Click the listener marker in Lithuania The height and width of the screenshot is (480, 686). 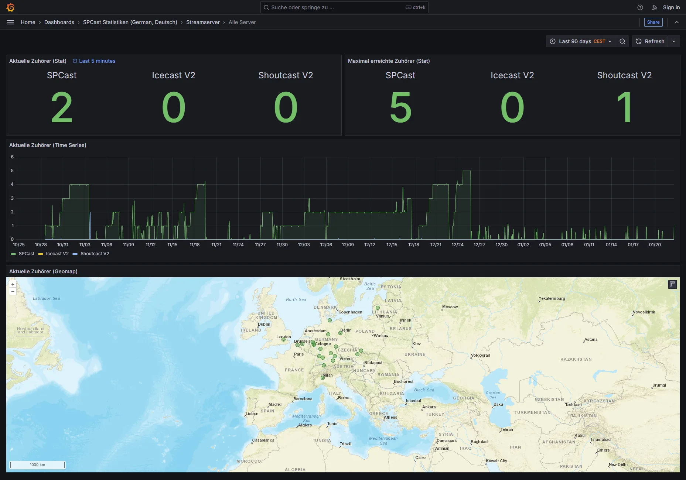click(378, 308)
